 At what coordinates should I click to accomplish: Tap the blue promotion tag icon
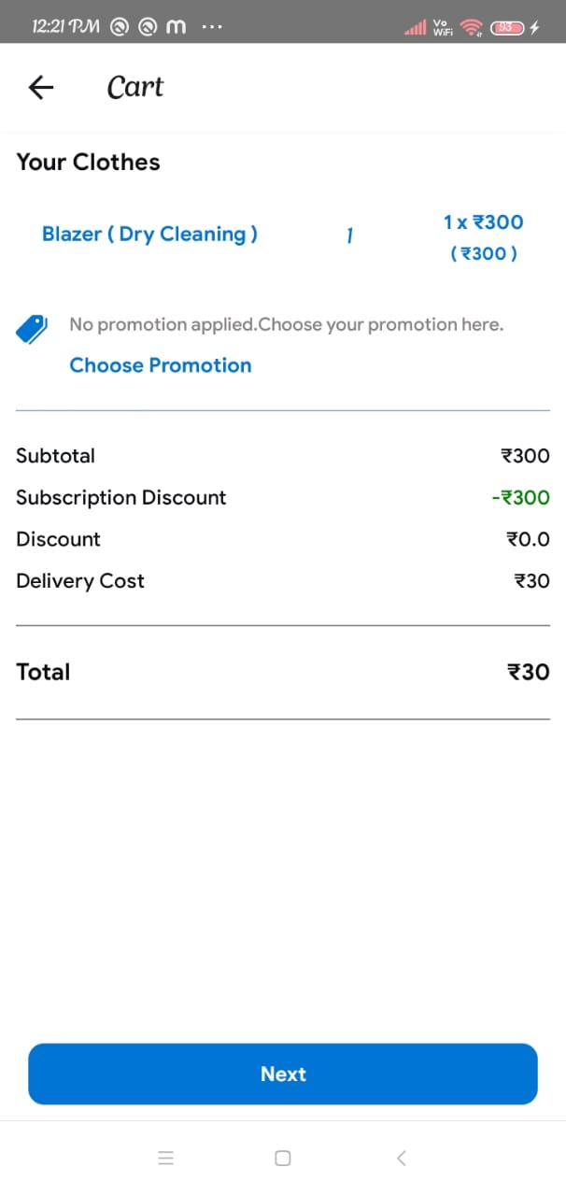coord(32,329)
